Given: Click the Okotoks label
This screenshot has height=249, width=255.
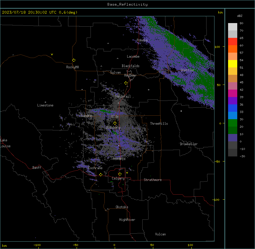Looking at the screenshot, I should click(122, 207).
